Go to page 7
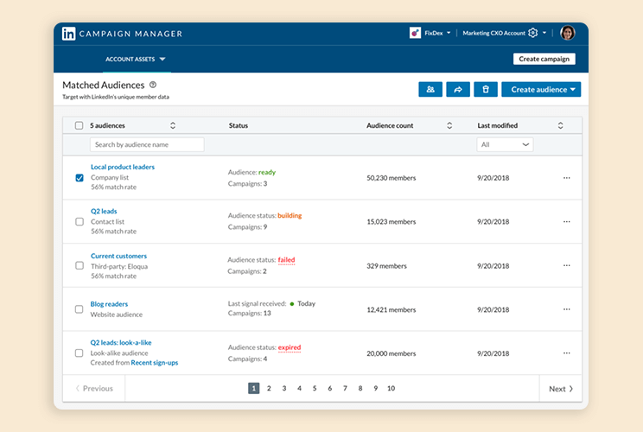The image size is (643, 432). tap(345, 388)
